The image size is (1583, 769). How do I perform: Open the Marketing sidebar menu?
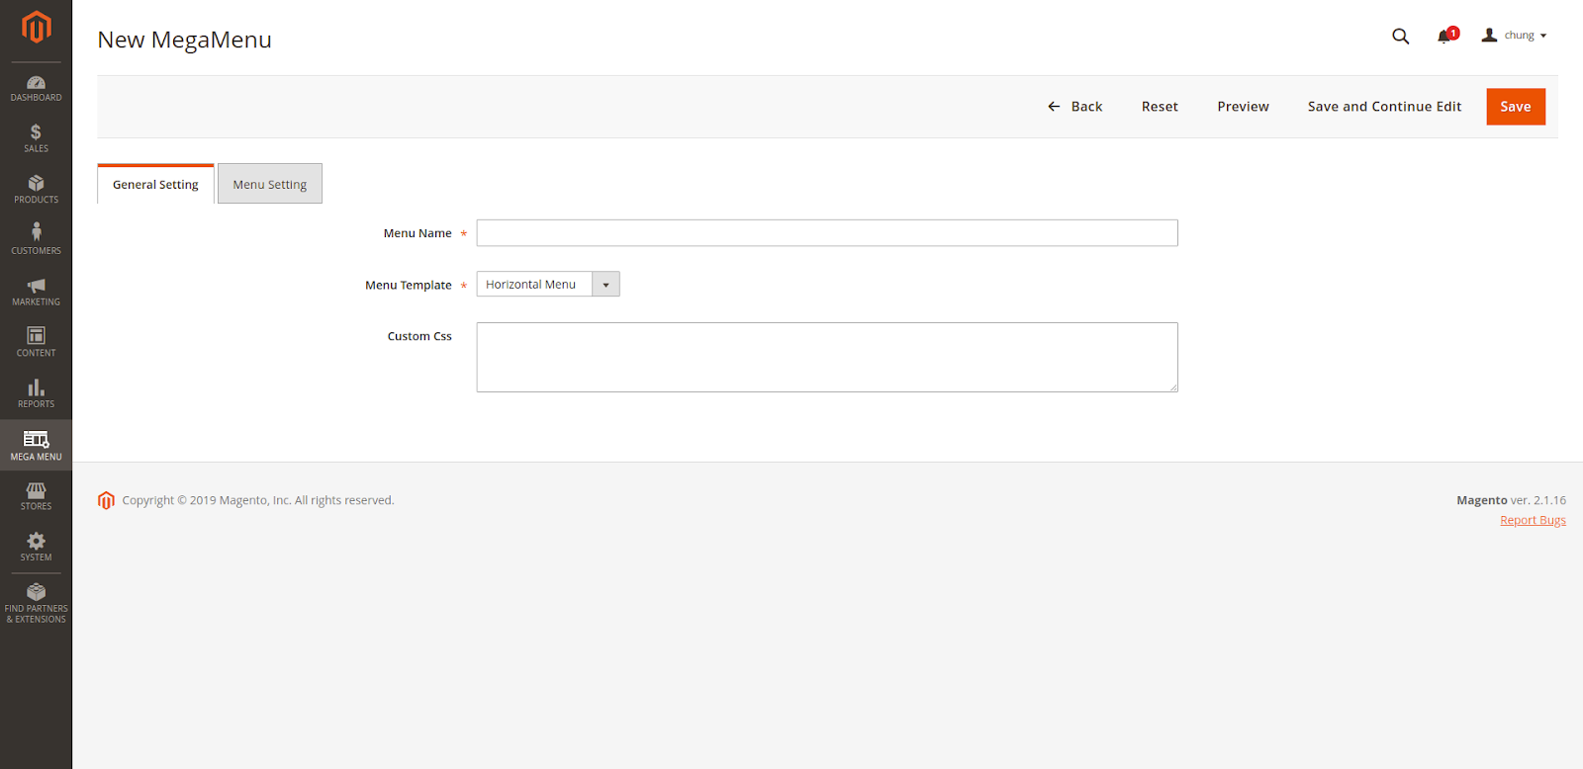click(36, 292)
